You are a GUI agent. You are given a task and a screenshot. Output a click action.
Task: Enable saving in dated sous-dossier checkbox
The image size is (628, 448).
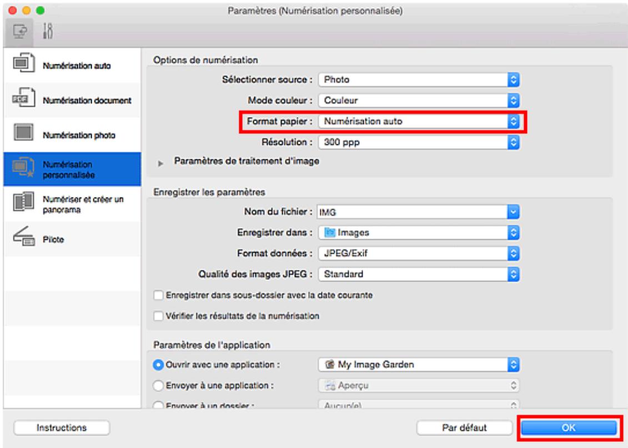[160, 295]
